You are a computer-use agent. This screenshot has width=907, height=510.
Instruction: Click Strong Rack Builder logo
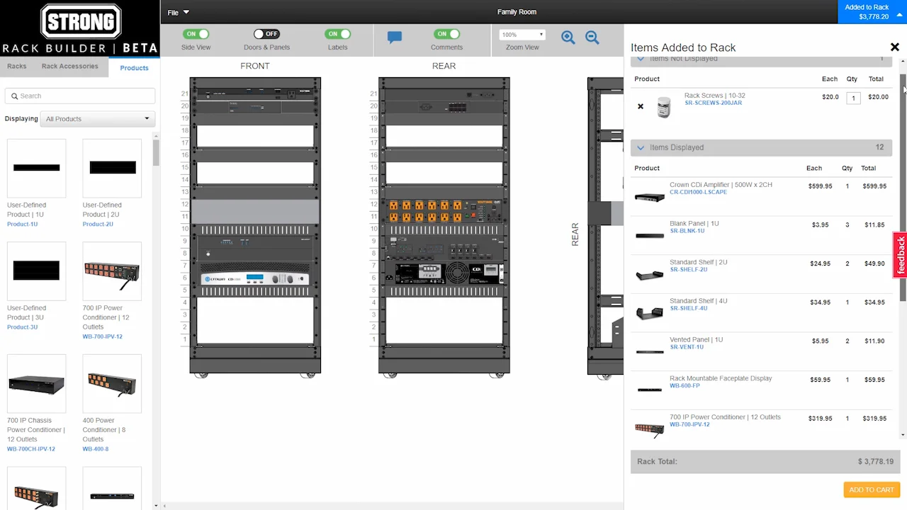pyautogui.click(x=79, y=28)
